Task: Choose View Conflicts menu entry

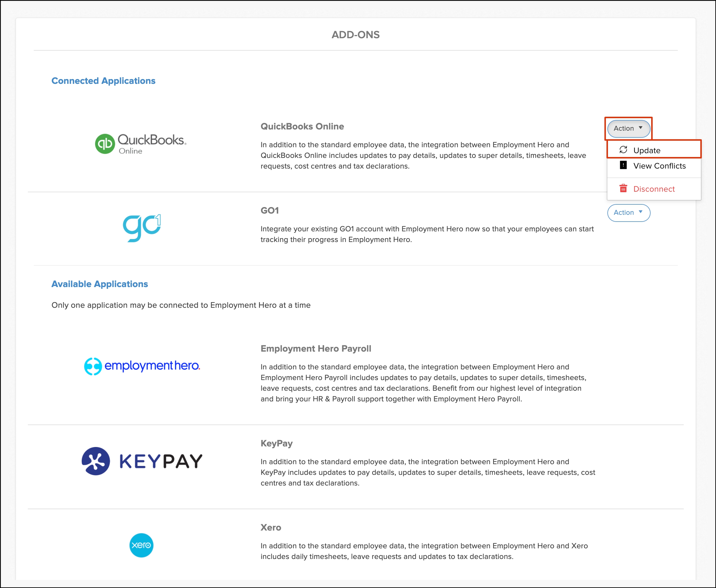Action: pyautogui.click(x=659, y=166)
